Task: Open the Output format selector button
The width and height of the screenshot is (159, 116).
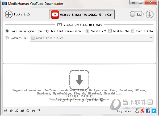Action: (82, 14)
